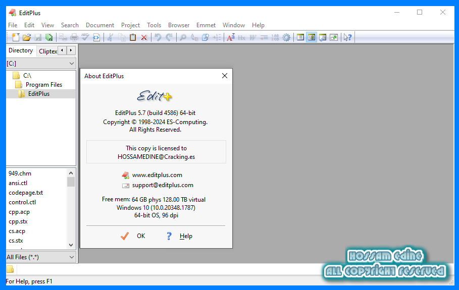The width and height of the screenshot is (459, 290).
Task: Select the codepage.txt file
Action: point(26,193)
